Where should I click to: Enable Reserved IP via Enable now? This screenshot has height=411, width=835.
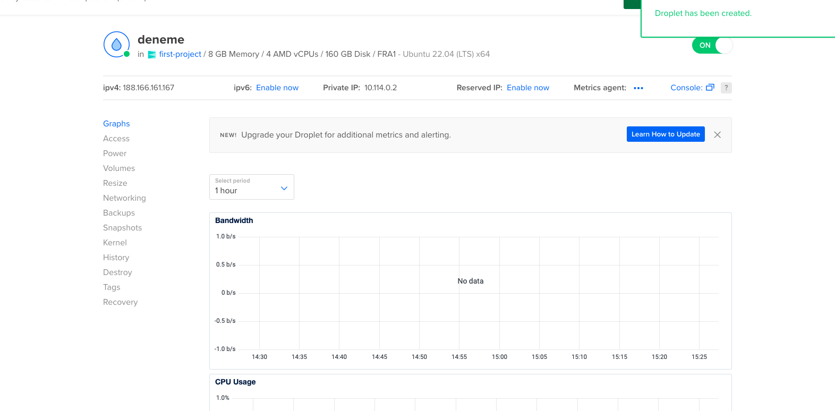tap(528, 88)
